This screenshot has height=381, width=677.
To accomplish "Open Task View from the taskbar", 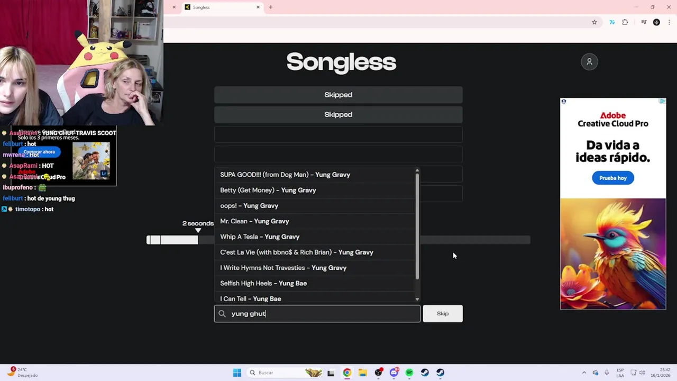I will click(x=331, y=373).
